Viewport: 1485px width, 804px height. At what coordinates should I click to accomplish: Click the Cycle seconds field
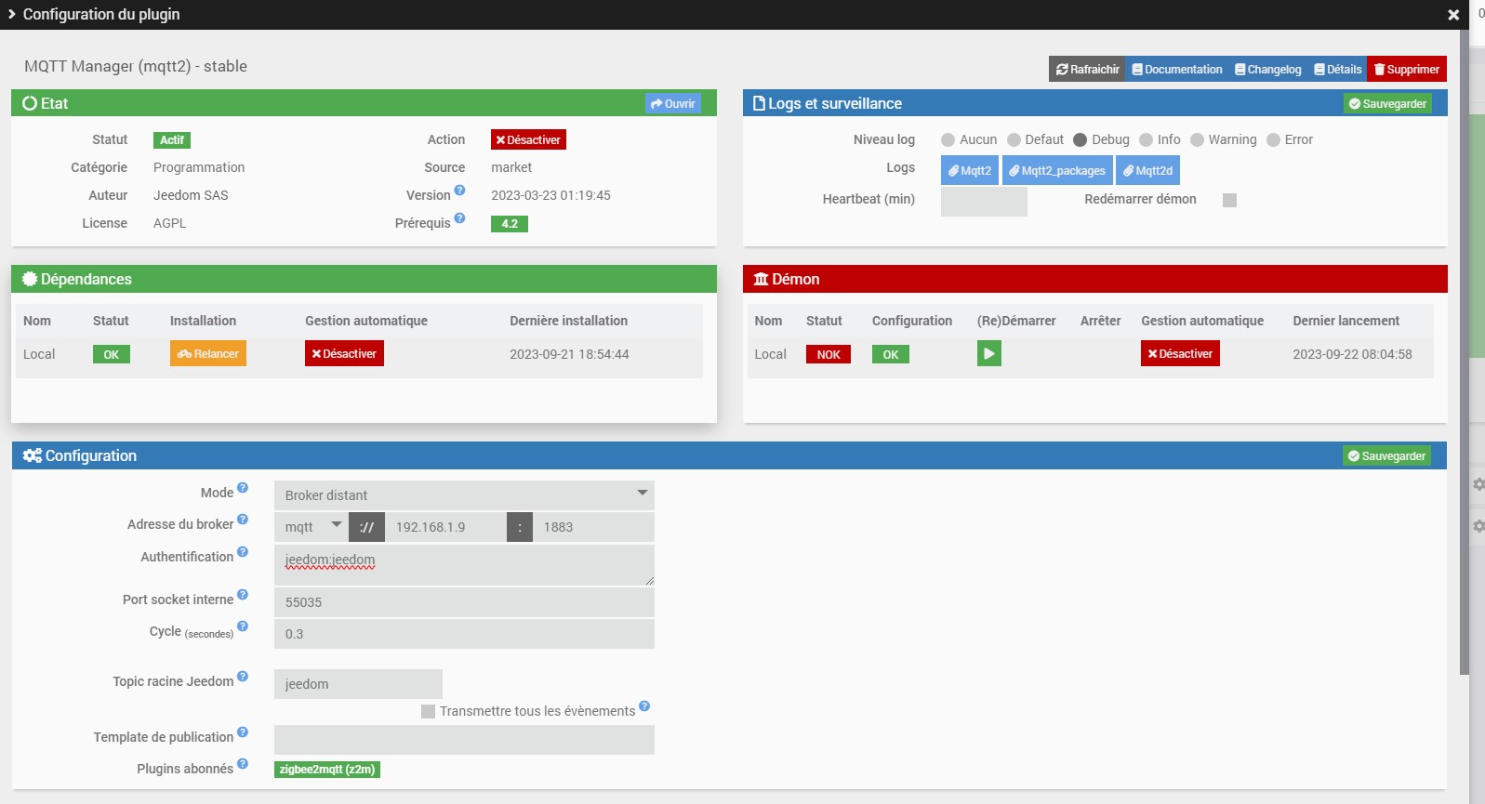click(464, 634)
